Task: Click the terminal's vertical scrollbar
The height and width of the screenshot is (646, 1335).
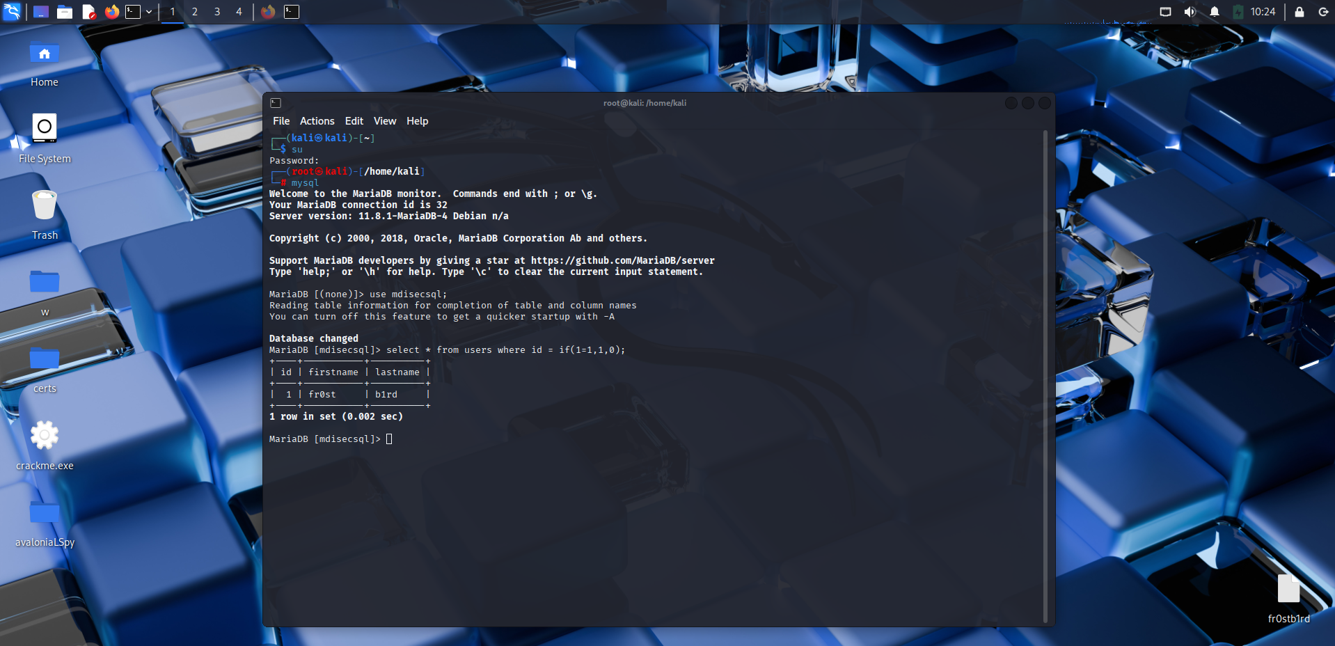Action: (1045, 376)
